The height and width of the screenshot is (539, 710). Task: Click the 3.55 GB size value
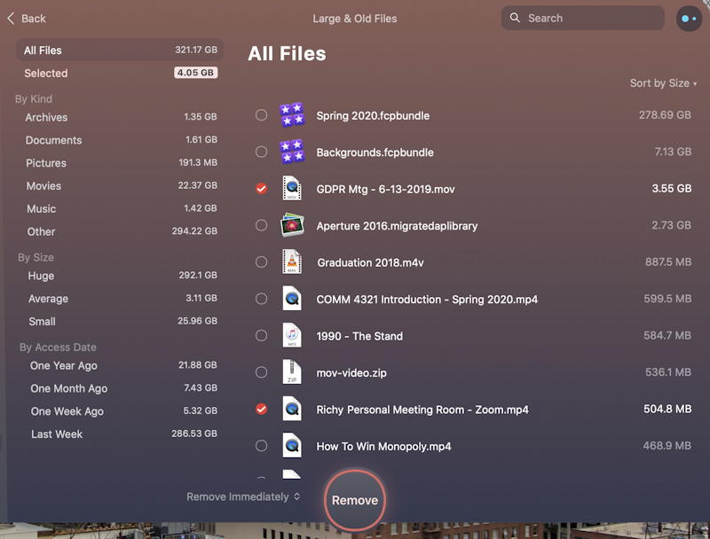coord(672,188)
